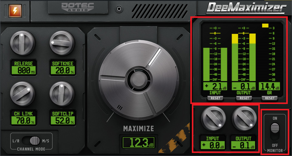
Task: Click the - 0.1 dB output peak readout
Action: coord(244,86)
